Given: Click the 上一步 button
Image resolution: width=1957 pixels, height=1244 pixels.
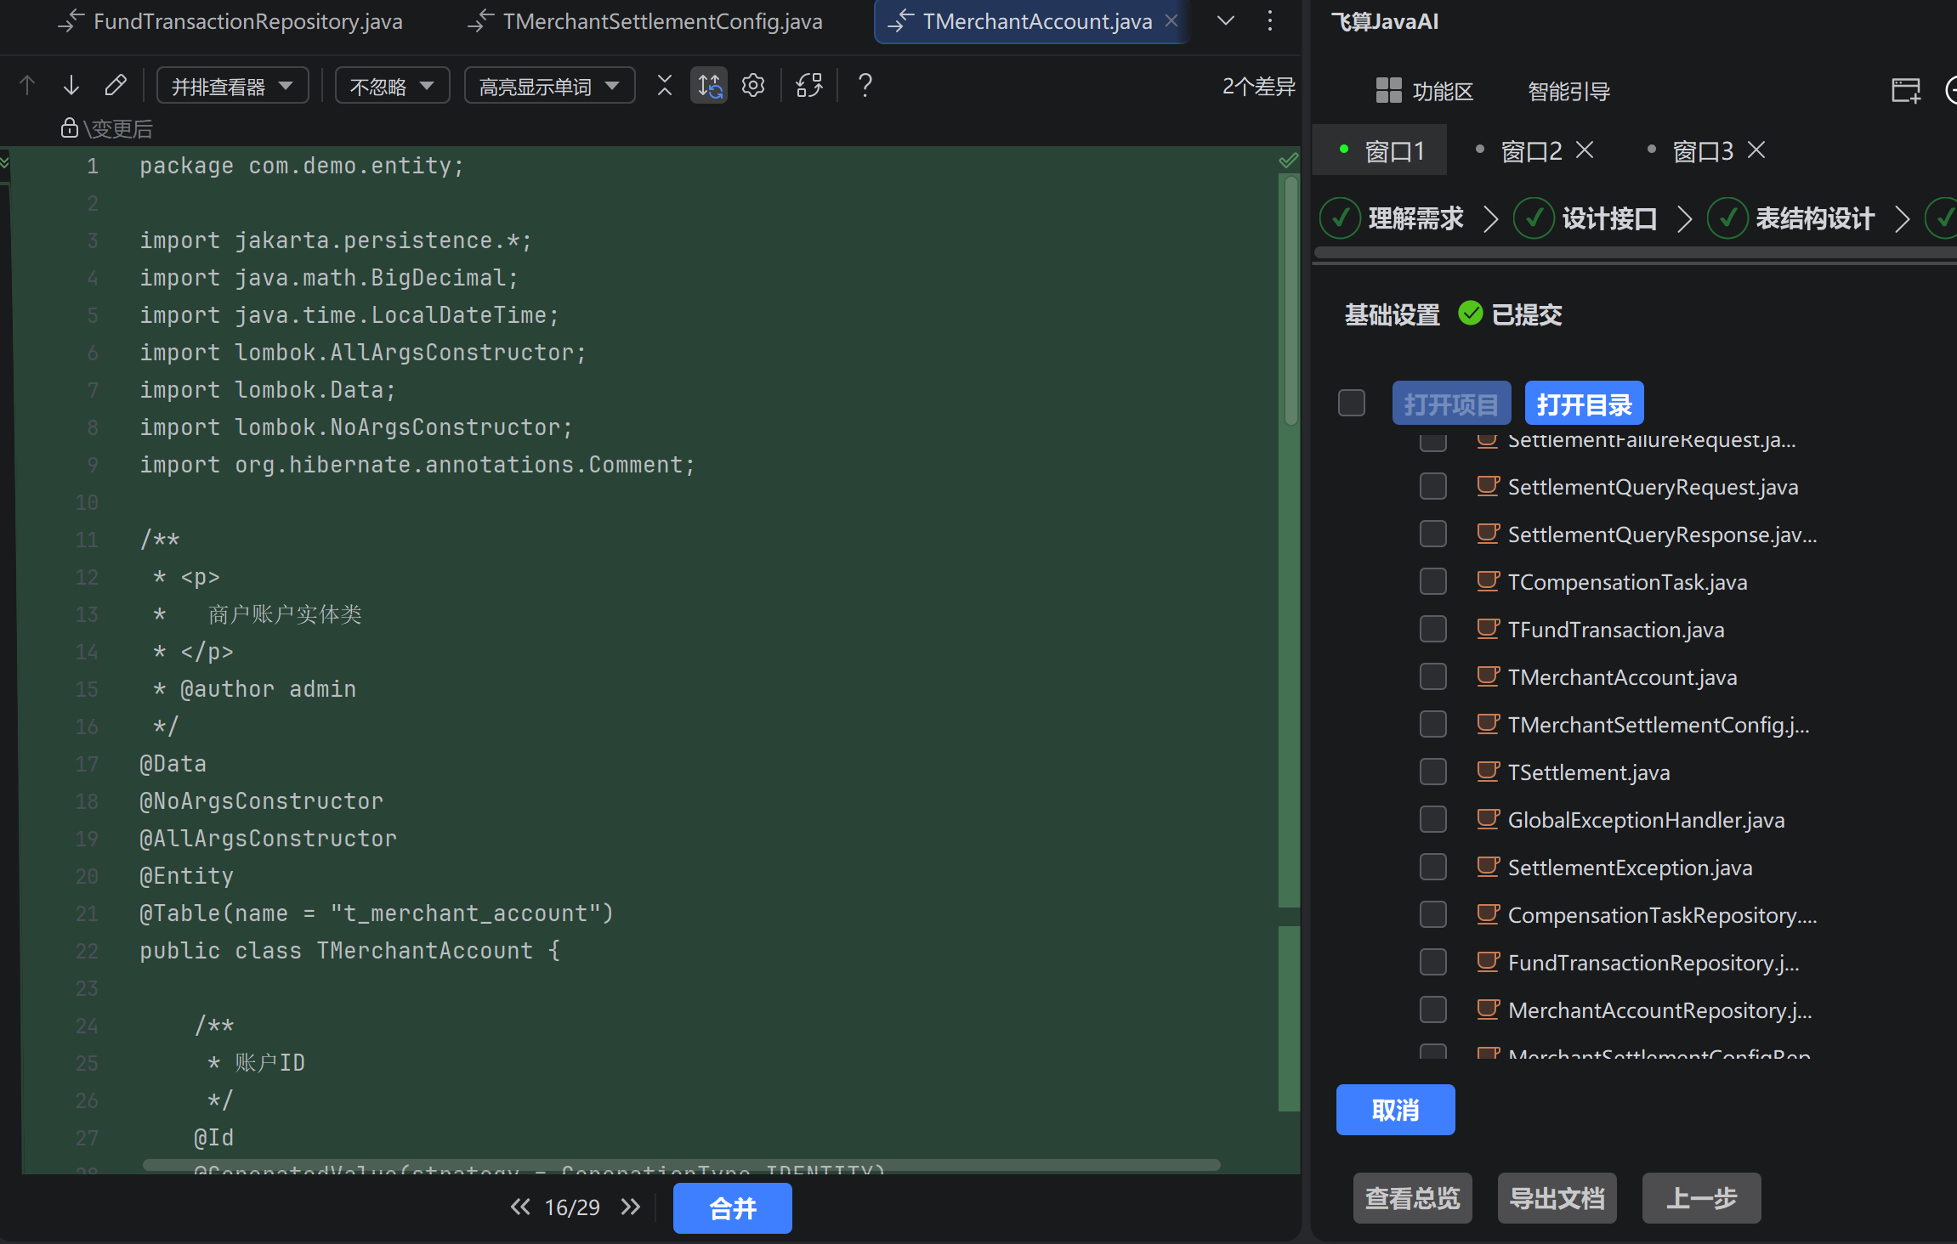Looking at the screenshot, I should tap(1701, 1198).
